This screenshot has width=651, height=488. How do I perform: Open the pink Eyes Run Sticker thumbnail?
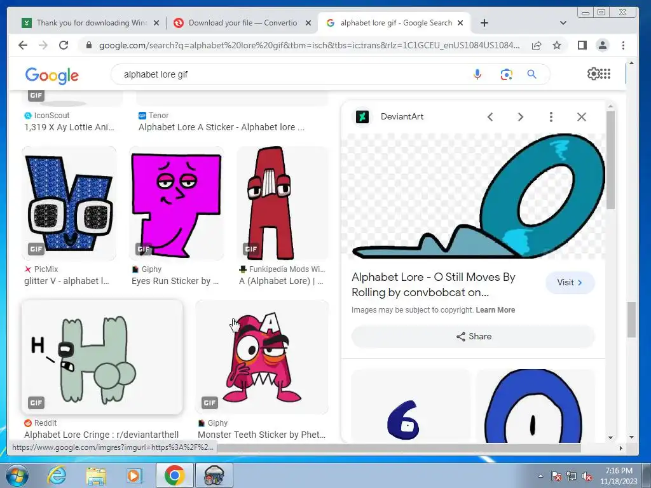coord(177,203)
